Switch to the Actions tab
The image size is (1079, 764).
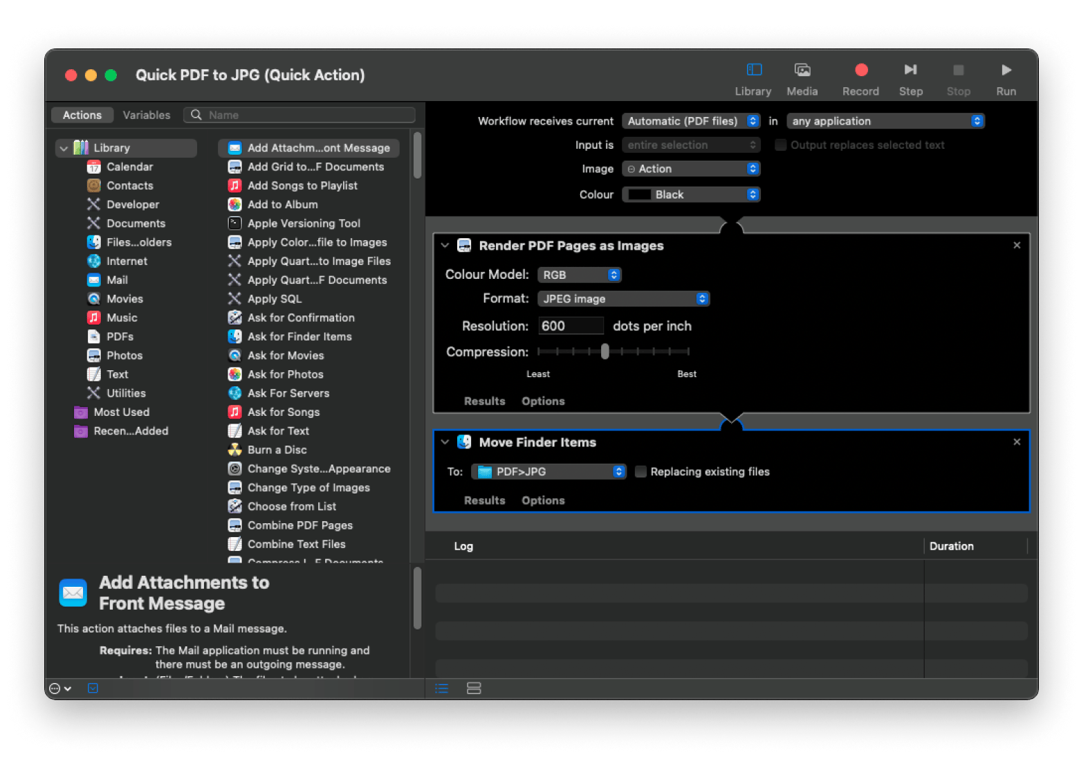pos(82,115)
